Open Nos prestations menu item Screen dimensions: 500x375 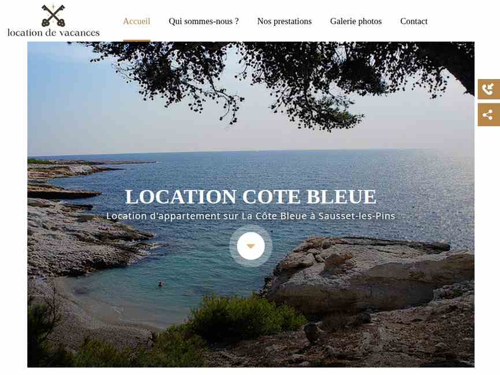point(285,21)
